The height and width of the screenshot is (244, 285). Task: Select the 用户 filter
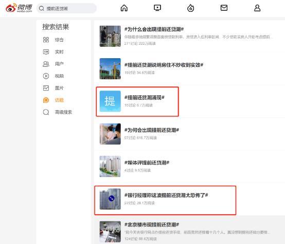point(59,64)
